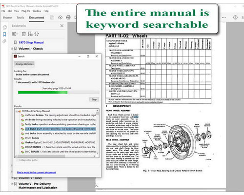The height and width of the screenshot is (195, 244).
Task: Click the Save file toolbar icon
Action: pyautogui.click(x=52, y=18)
